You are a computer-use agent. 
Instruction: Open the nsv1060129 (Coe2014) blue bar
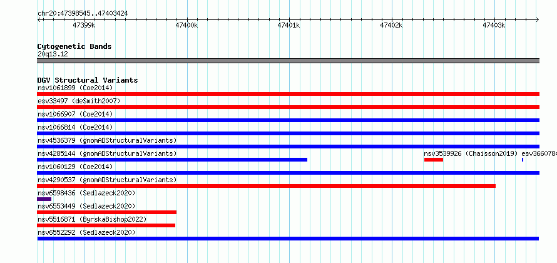point(288,173)
